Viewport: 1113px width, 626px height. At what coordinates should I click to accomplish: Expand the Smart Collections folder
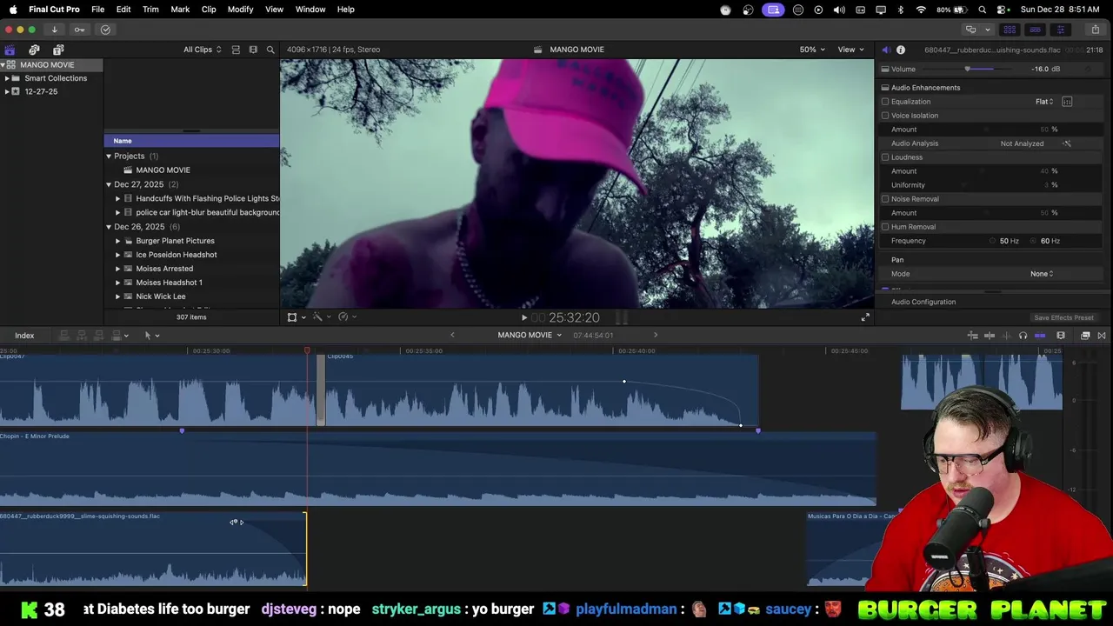pos(8,78)
